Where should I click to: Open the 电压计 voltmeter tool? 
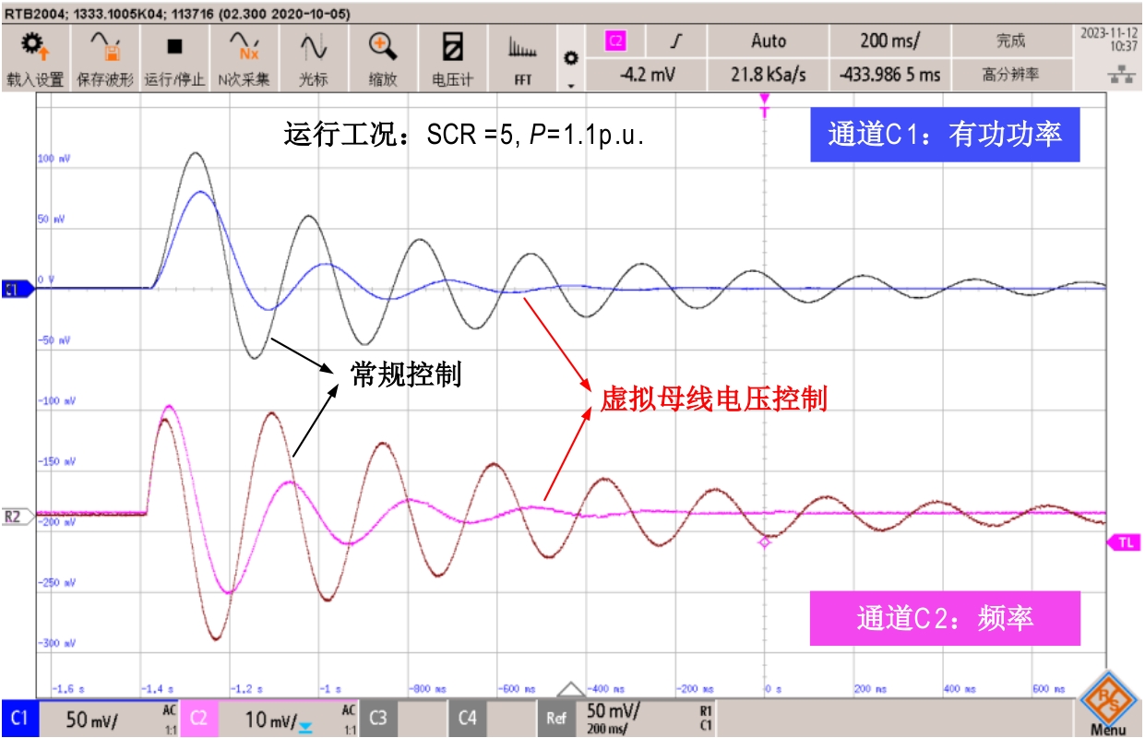click(452, 58)
